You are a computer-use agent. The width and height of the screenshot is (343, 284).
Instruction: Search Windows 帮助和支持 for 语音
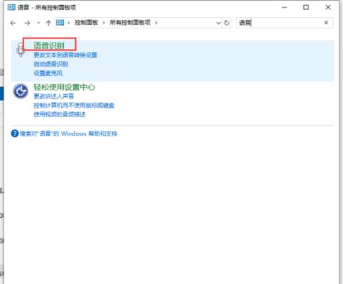68,133
